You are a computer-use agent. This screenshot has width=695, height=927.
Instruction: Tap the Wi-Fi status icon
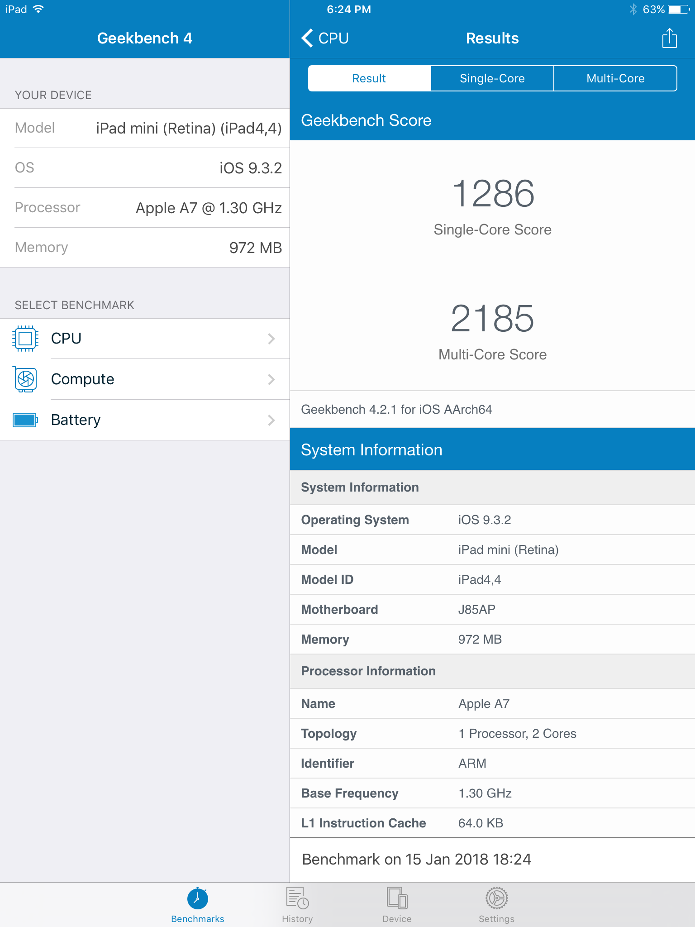(38, 9)
